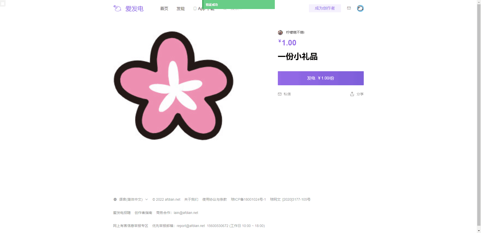The image size is (481, 233).
Task: Open the 使用协议与条款 link
Action: [214, 200]
